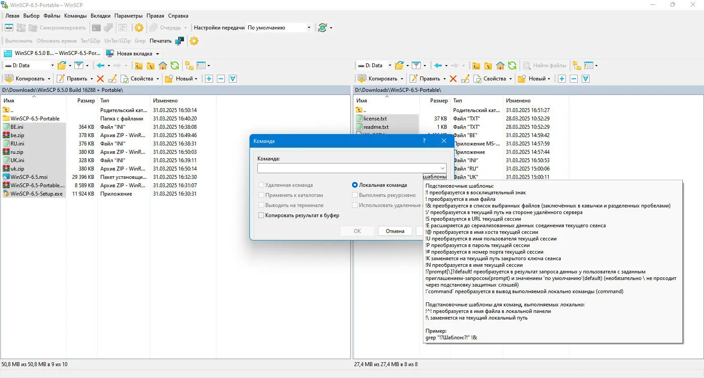Select the uk.zip file in the left panel

18,169
